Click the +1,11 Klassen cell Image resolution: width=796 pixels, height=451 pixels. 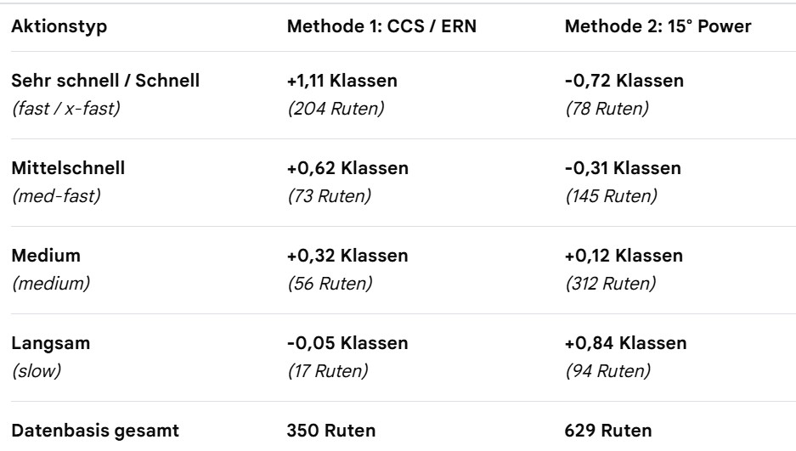[342, 81]
